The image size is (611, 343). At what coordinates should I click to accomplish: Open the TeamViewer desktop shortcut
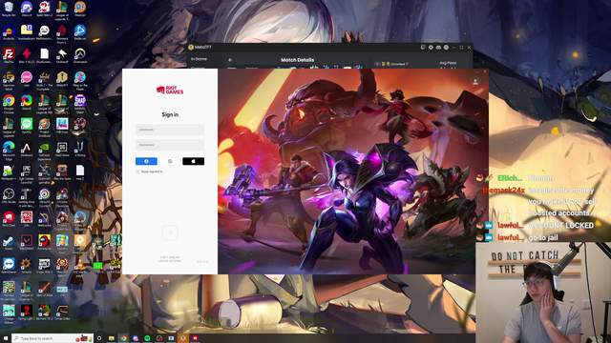[9, 266]
